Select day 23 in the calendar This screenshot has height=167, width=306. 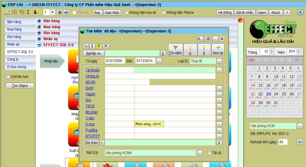(x=268, y=94)
